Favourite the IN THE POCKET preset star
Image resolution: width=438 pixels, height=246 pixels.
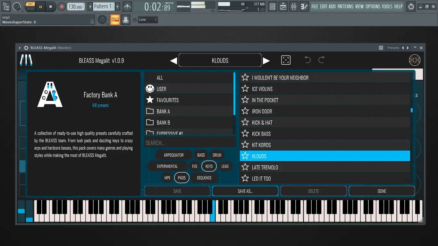click(x=245, y=100)
